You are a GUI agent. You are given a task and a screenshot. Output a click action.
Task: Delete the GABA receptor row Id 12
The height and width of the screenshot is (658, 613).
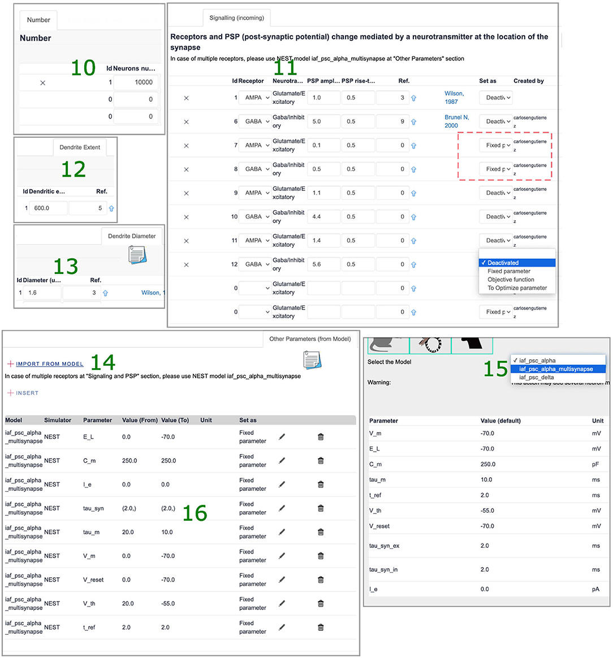click(x=186, y=265)
